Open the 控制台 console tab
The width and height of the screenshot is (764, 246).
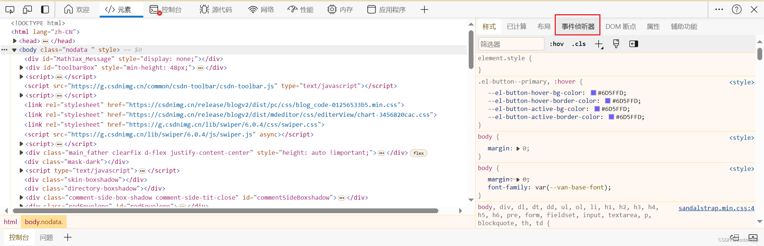click(x=166, y=9)
